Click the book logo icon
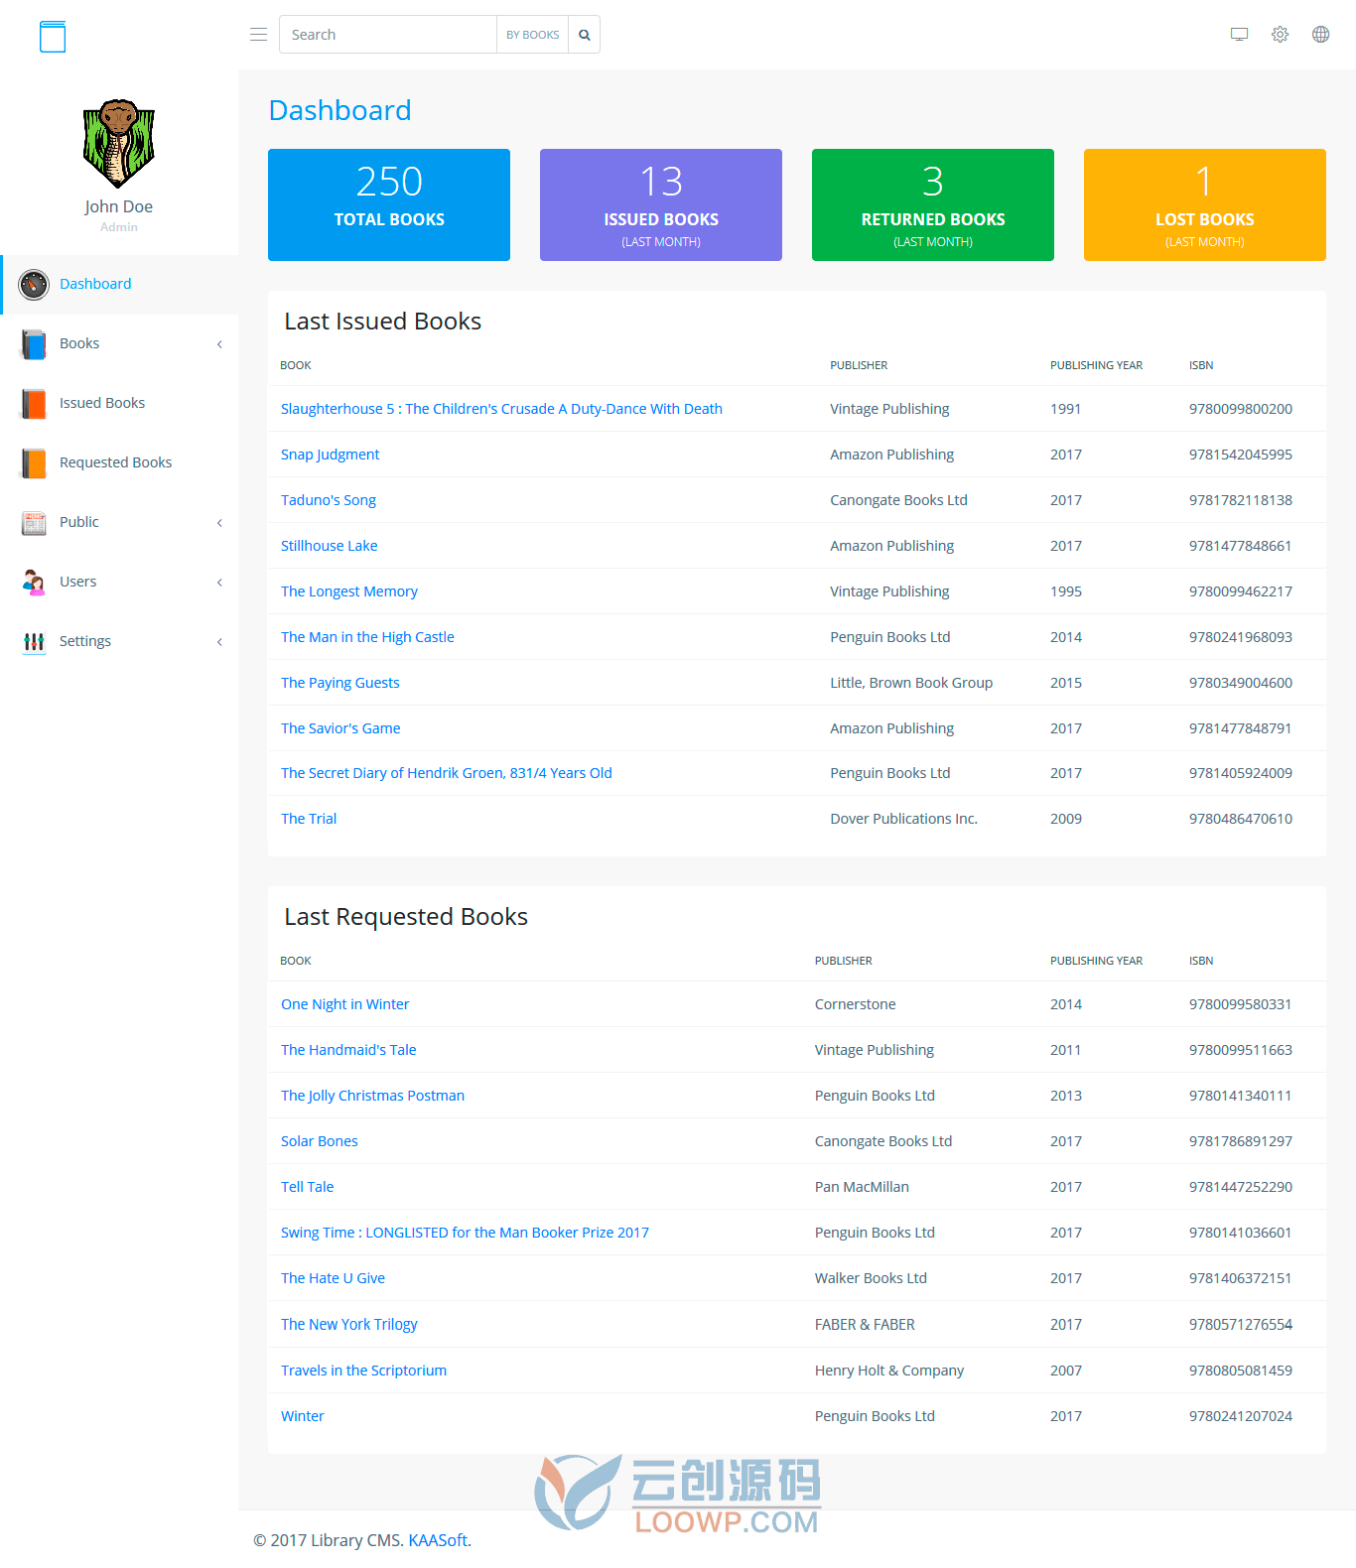 point(53,37)
